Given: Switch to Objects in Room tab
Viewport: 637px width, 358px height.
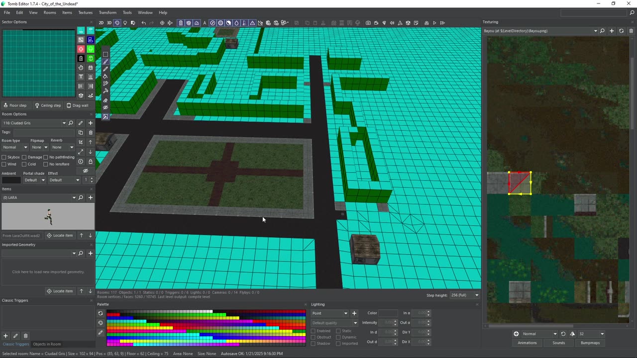Looking at the screenshot, I should 47,344.
